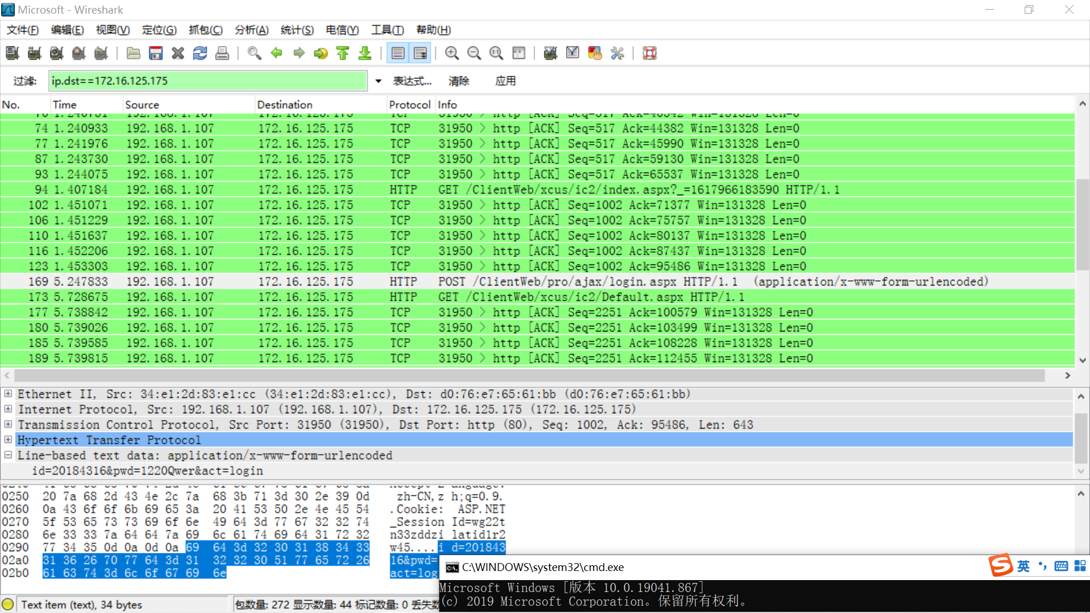The image size is (1090, 613).
Task: Toggle packet colorize button
Action: [x=398, y=53]
